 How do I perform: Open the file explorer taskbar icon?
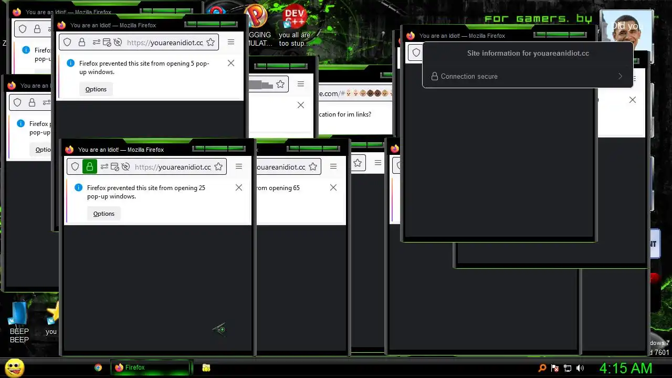tap(206, 368)
